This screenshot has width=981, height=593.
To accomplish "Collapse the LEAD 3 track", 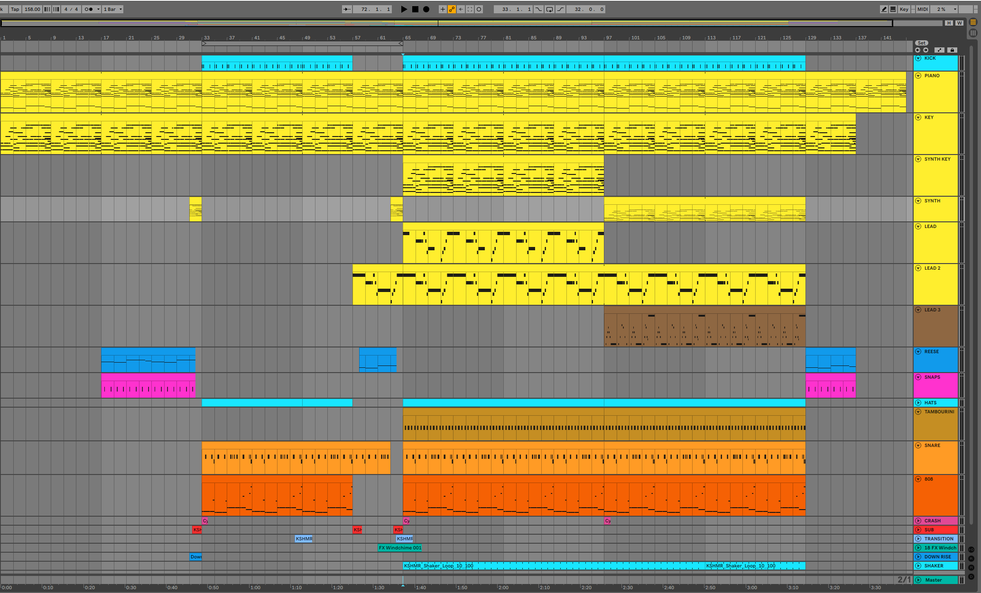I will click(x=918, y=310).
